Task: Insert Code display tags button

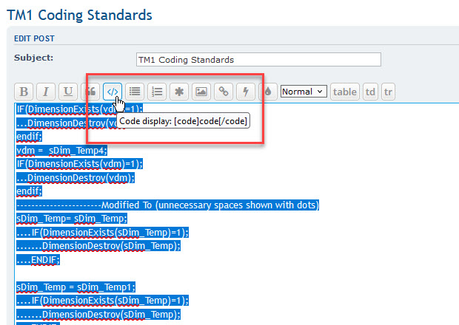Action: pos(113,92)
